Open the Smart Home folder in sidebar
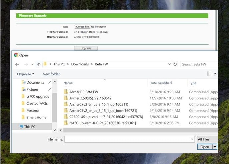The image size is (229, 164). (36, 117)
